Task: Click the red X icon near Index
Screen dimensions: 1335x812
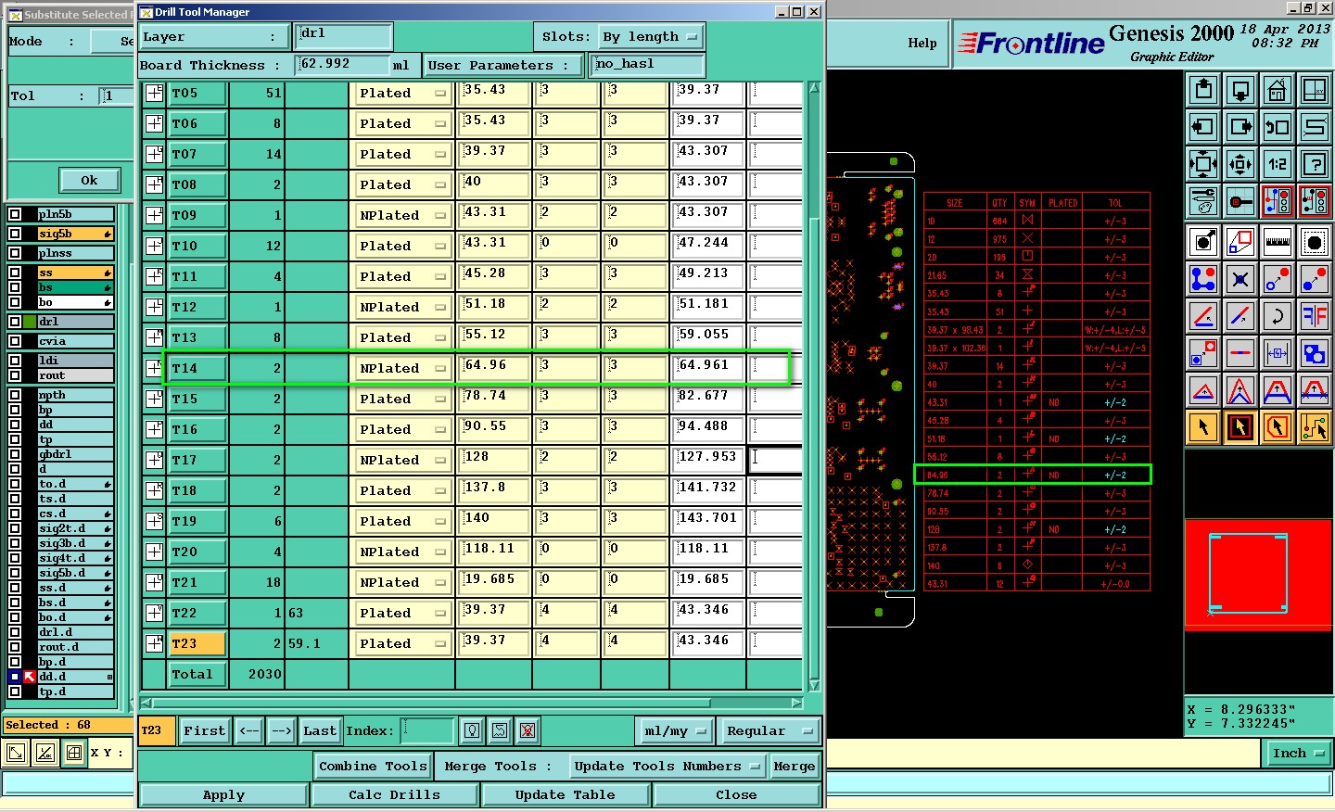Action: [x=528, y=730]
